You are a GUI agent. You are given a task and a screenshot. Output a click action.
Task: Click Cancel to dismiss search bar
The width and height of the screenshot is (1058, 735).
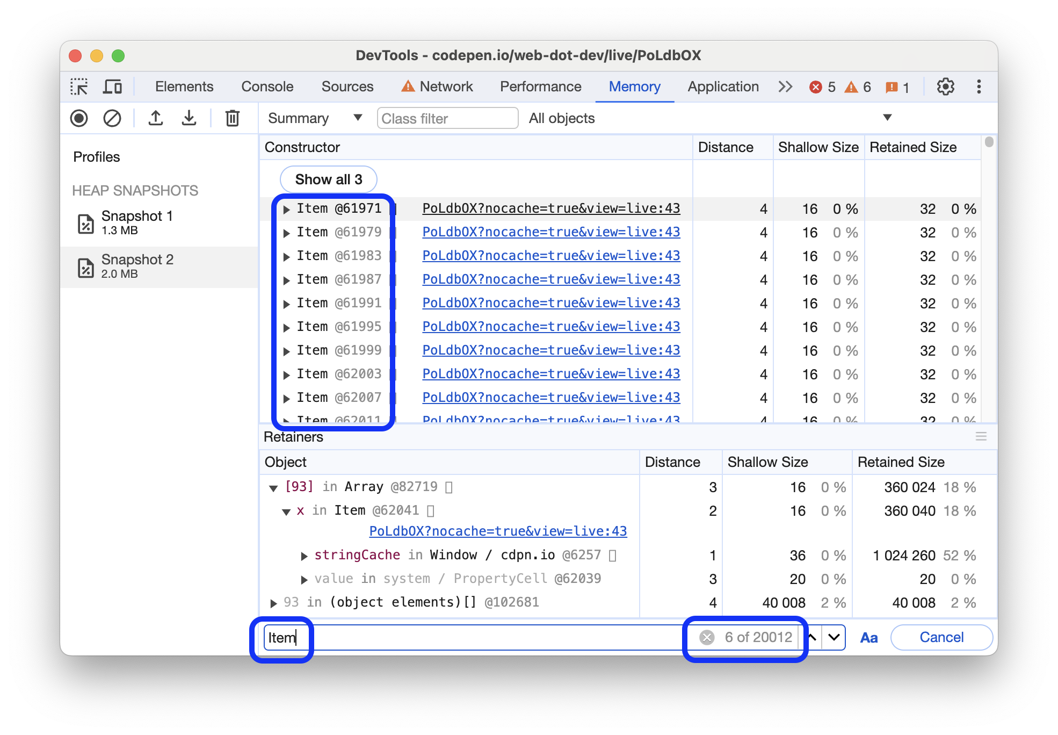942,636
